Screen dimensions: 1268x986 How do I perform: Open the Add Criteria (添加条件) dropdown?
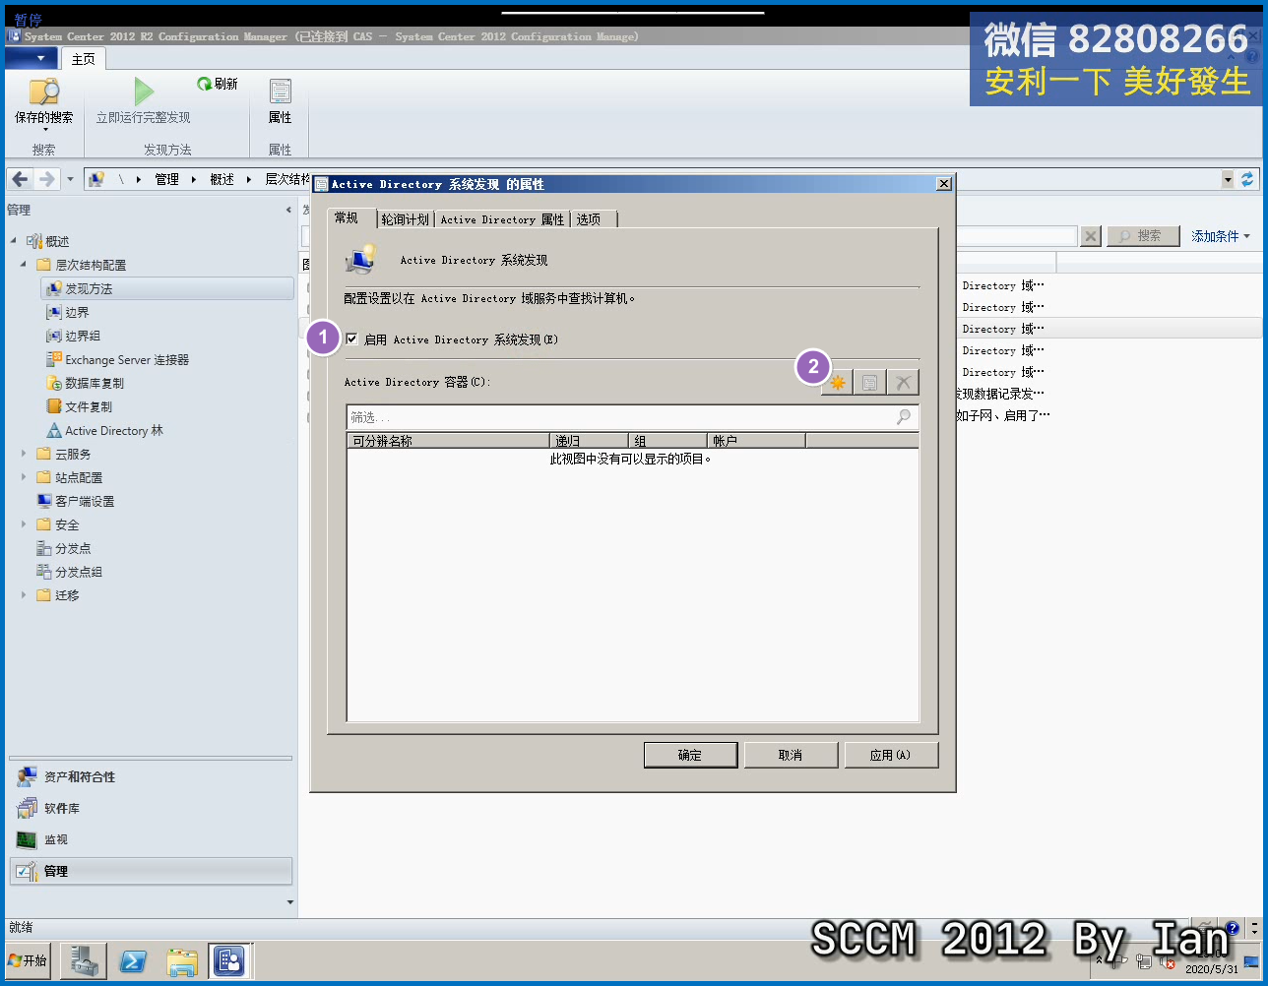pos(1221,236)
